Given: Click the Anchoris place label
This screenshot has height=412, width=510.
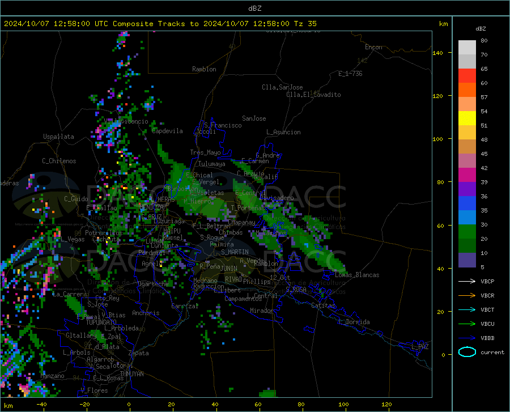Looking at the screenshot, I should point(146,313).
